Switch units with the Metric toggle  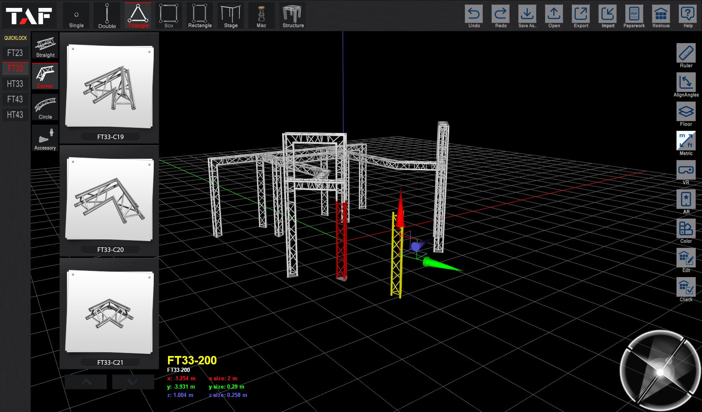(x=686, y=143)
